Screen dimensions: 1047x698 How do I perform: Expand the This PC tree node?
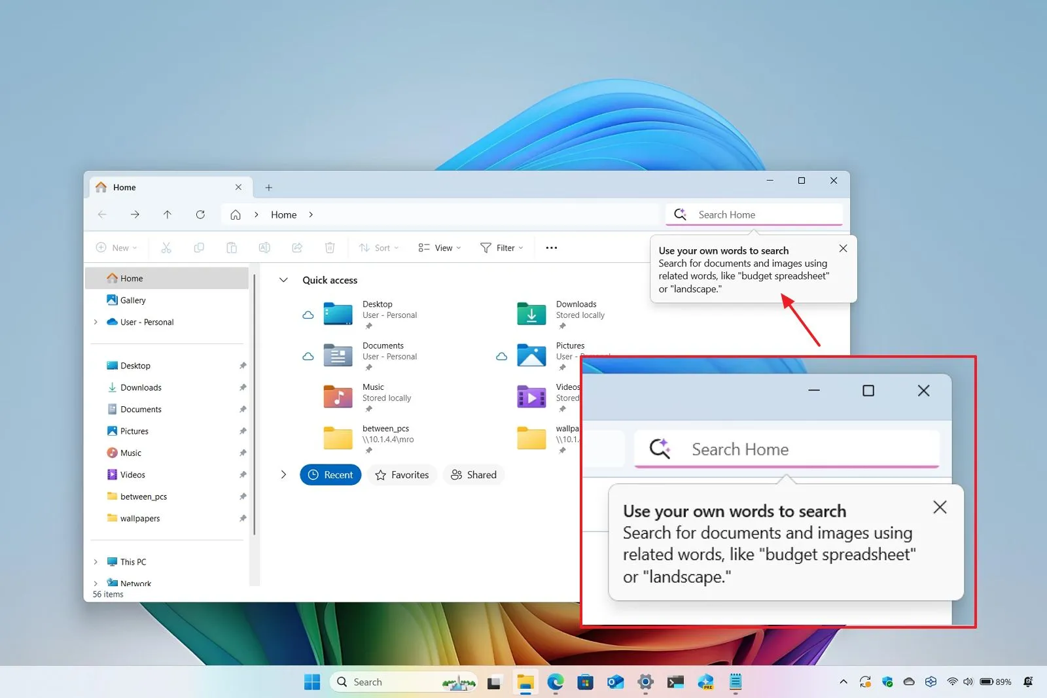tap(96, 562)
